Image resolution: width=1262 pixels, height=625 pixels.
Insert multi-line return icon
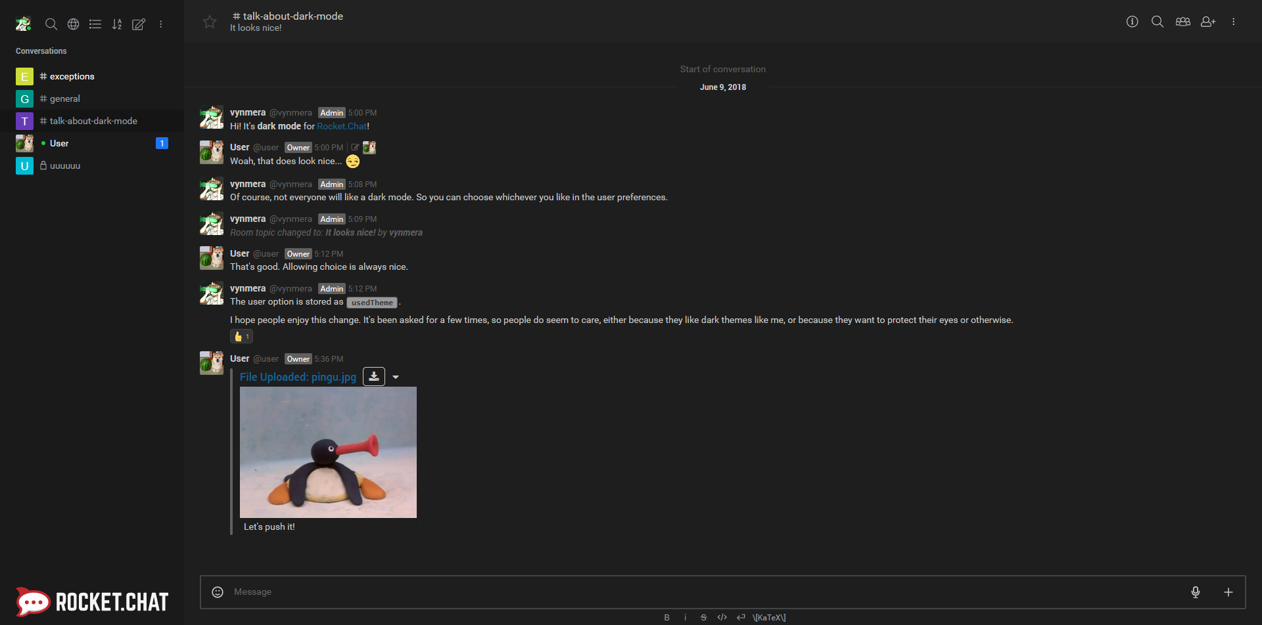[x=741, y=617]
